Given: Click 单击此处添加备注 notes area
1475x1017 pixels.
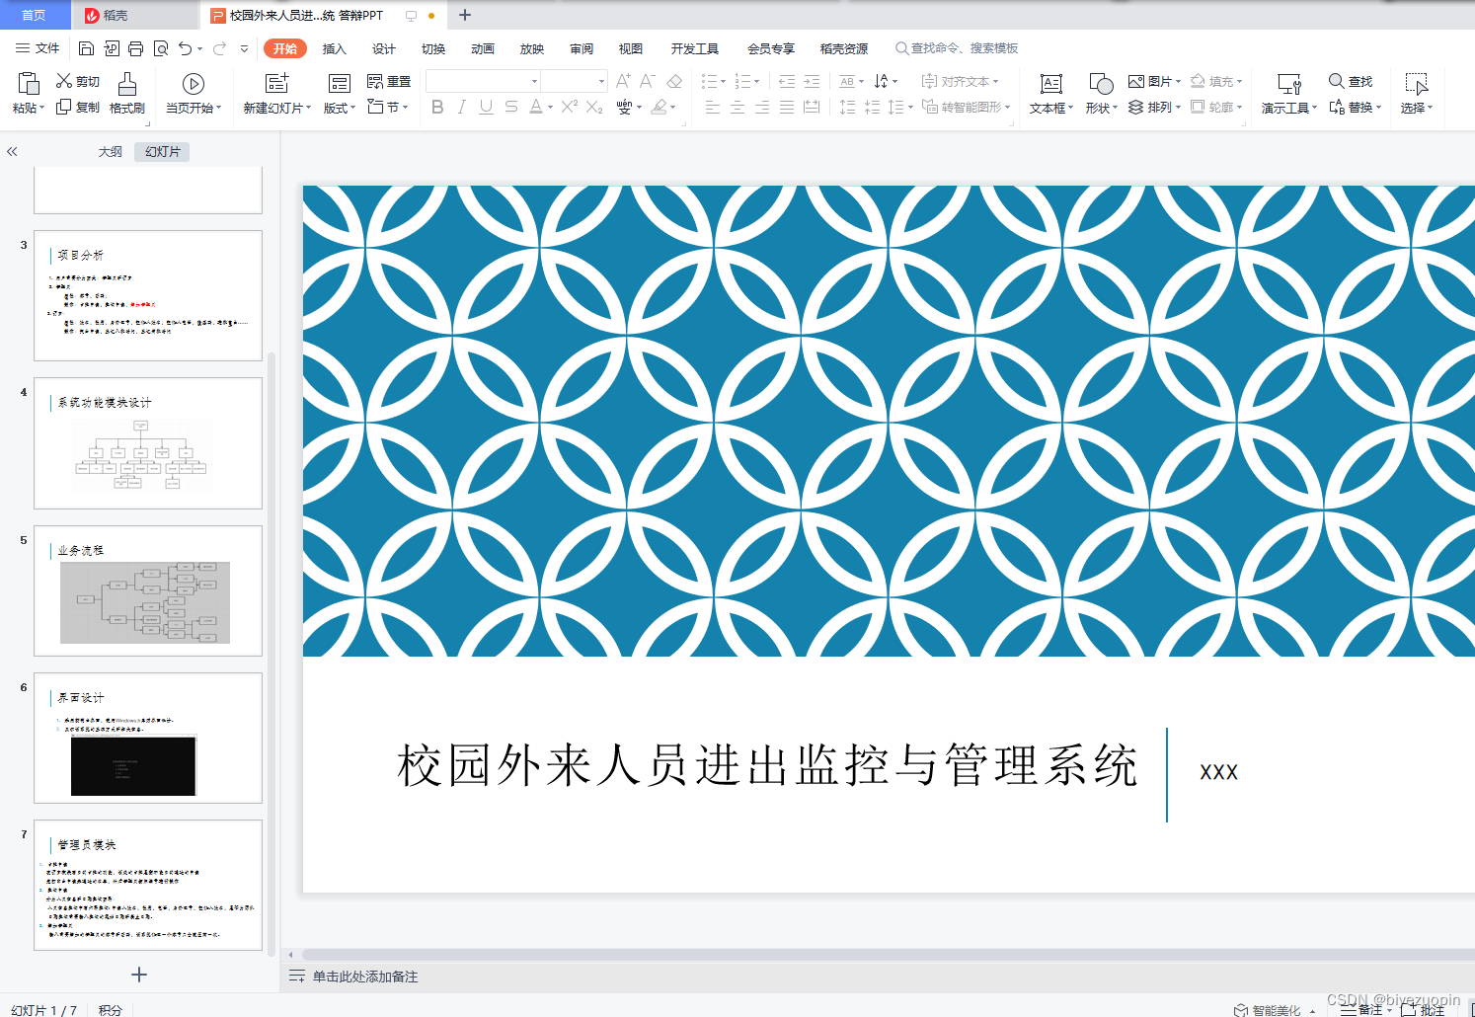Looking at the screenshot, I should [x=365, y=976].
